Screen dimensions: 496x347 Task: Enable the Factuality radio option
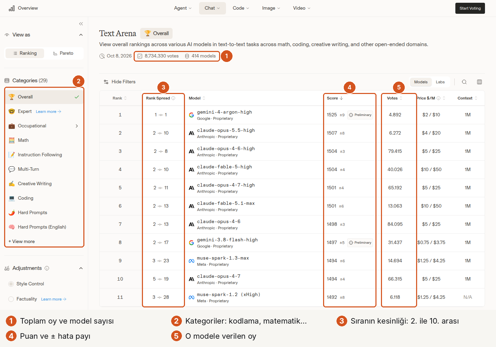coord(11,299)
